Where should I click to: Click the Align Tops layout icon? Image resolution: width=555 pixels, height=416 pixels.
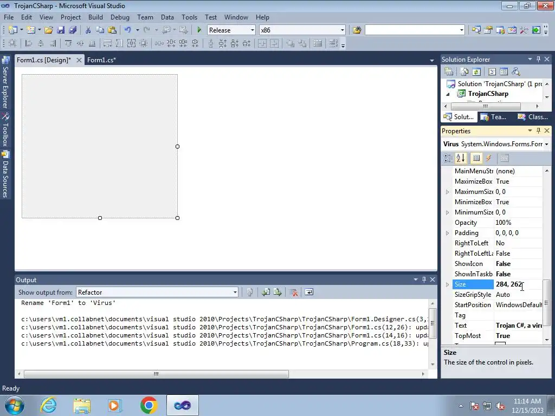68,43
